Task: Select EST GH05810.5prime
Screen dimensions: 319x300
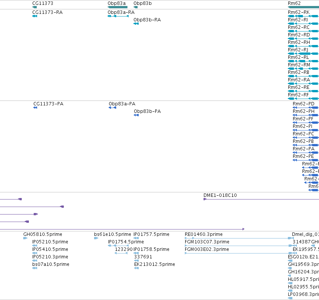Action: click(x=43, y=234)
